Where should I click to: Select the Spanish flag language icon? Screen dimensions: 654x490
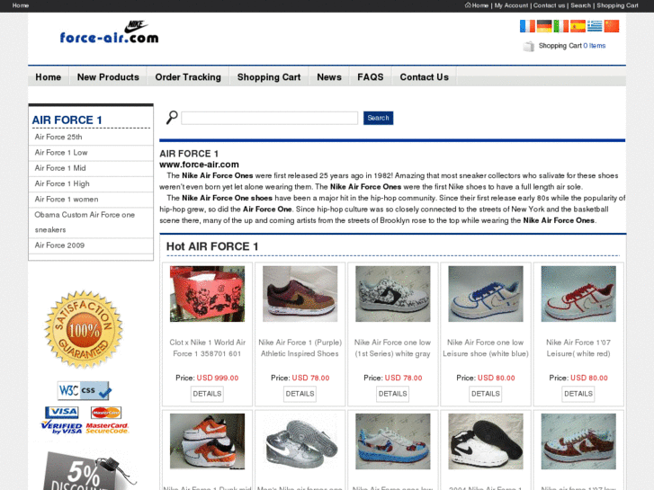pyautogui.click(x=578, y=26)
